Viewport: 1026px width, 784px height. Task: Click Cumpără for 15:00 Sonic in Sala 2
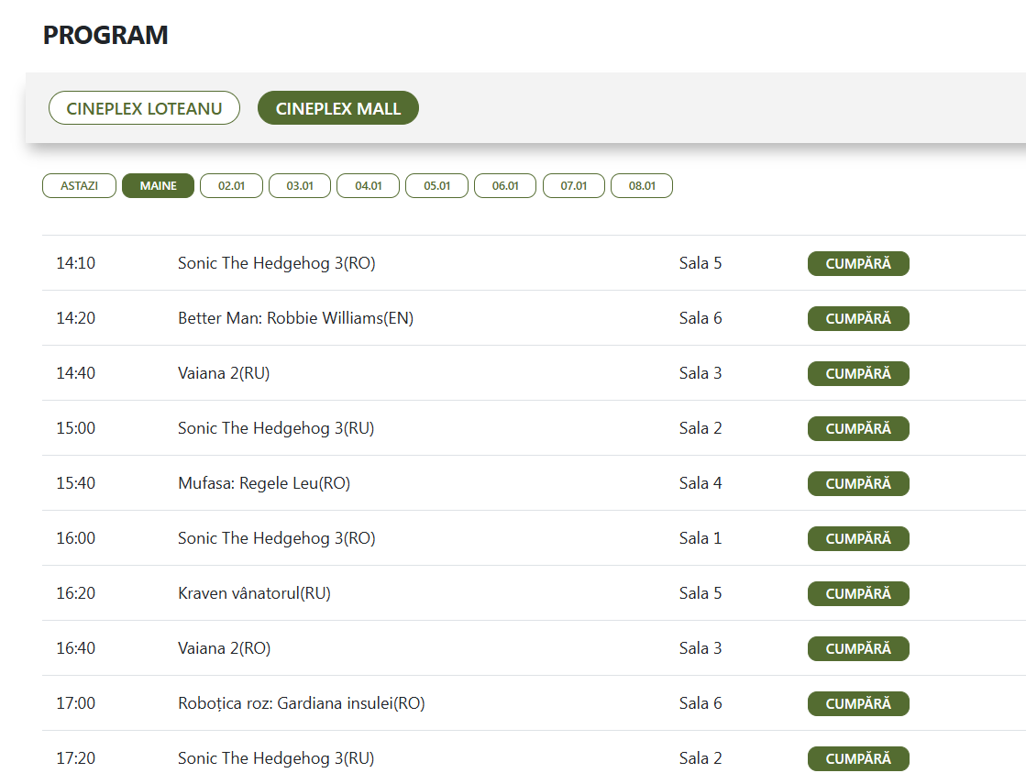(858, 428)
